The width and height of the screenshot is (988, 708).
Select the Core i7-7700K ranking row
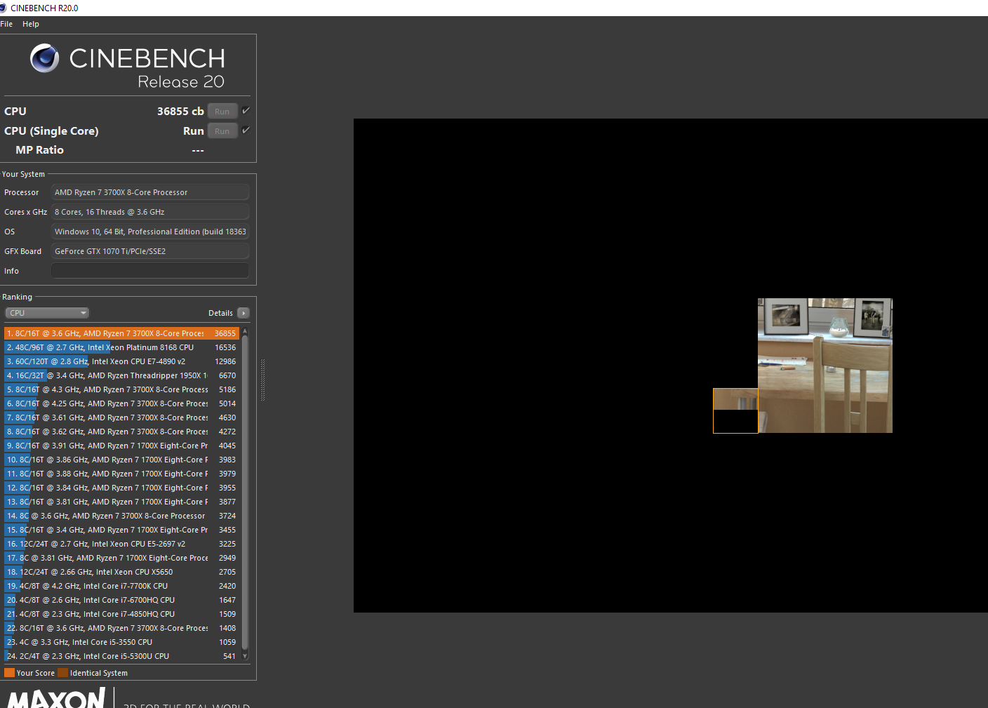click(x=121, y=586)
